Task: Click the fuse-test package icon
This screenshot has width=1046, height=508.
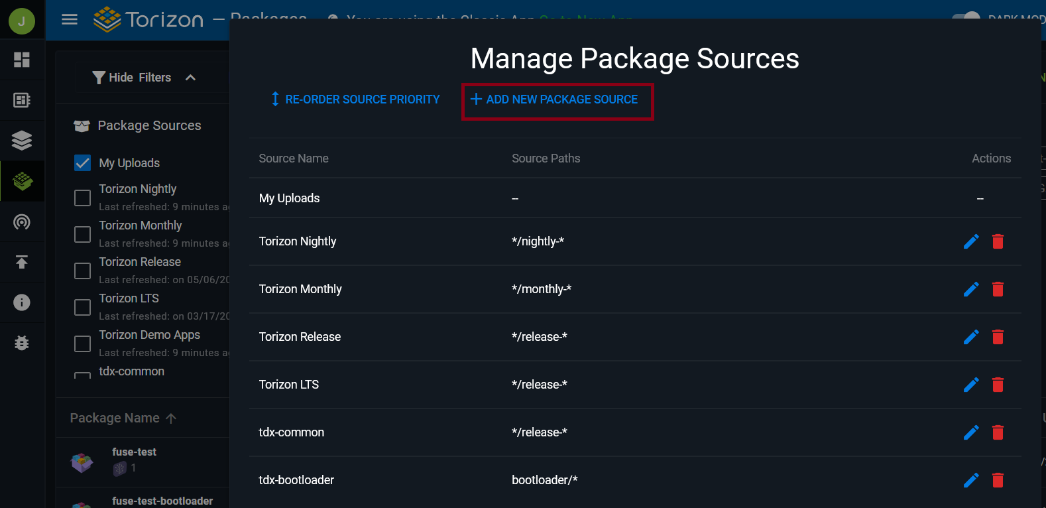Action: click(82, 462)
